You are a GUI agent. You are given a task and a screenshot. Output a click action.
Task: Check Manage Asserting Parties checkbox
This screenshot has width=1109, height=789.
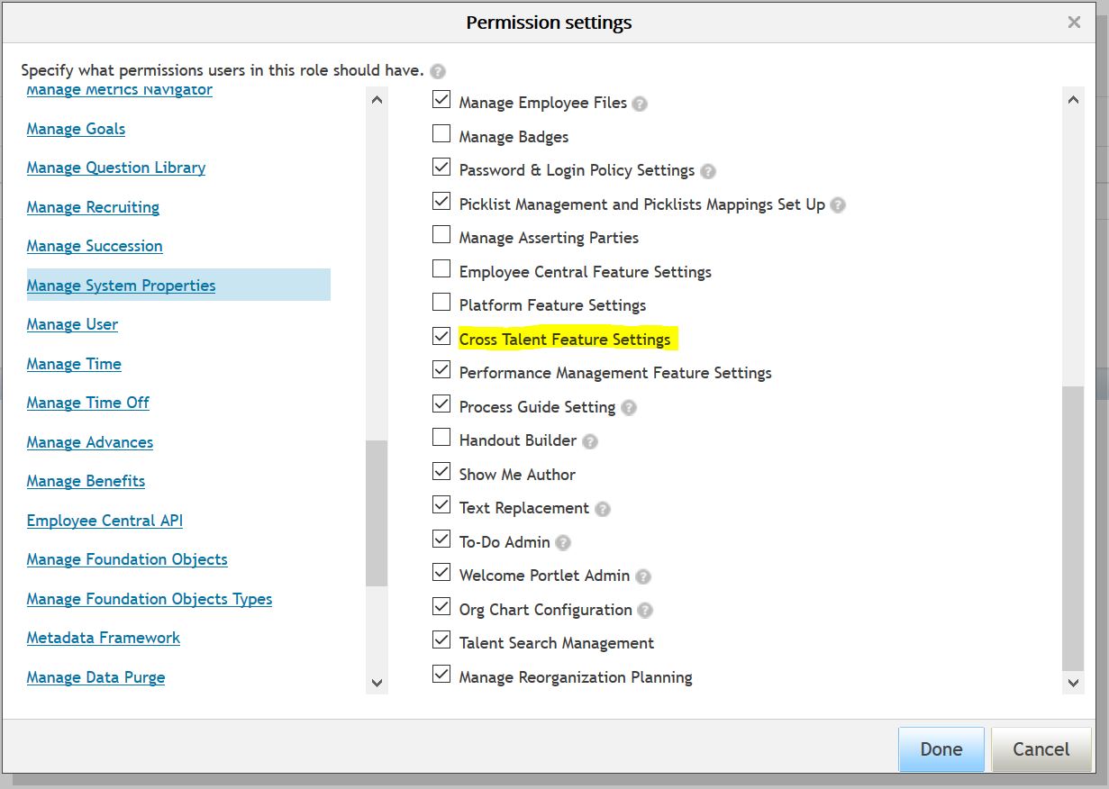[441, 235]
